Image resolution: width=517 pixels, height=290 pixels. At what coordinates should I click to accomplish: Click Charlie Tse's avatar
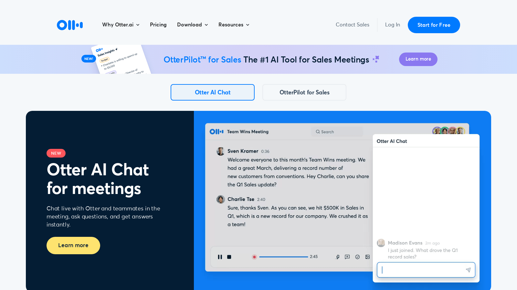click(x=221, y=199)
